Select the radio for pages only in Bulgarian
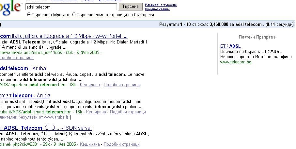 [x=74, y=14]
